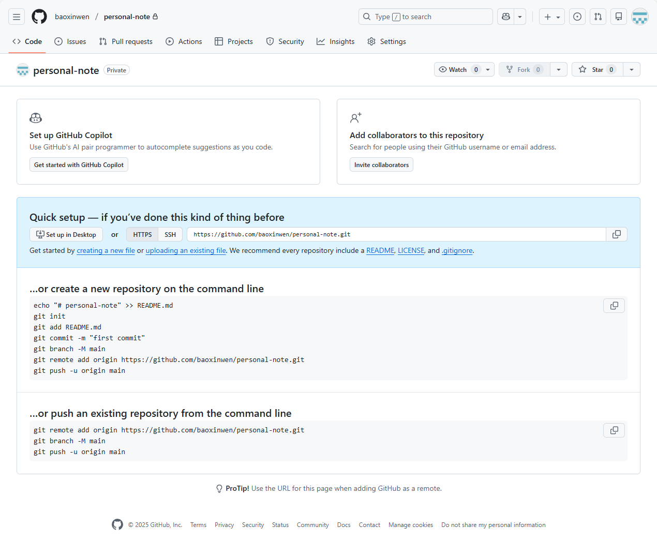Follow the 'creating a new file' link

coord(106,251)
